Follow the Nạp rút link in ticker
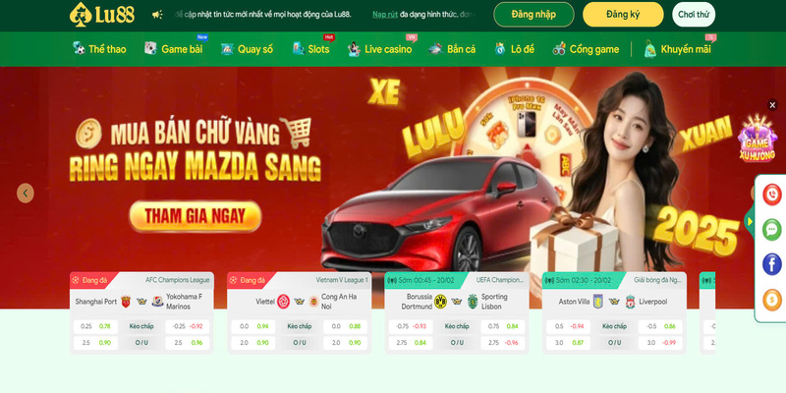The height and width of the screenshot is (393, 786). pyautogui.click(x=385, y=15)
